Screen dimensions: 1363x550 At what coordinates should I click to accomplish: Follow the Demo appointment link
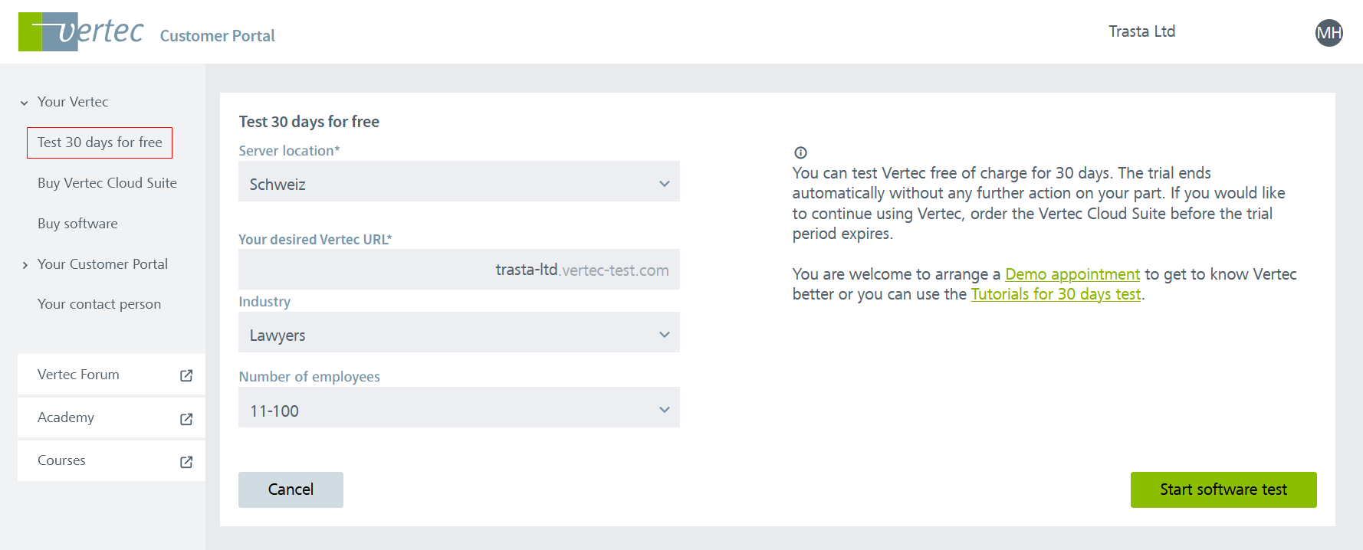pos(1072,274)
